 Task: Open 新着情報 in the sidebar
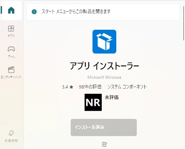pos(11,136)
